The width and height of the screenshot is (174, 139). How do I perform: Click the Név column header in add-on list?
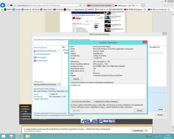(x=63, y=47)
